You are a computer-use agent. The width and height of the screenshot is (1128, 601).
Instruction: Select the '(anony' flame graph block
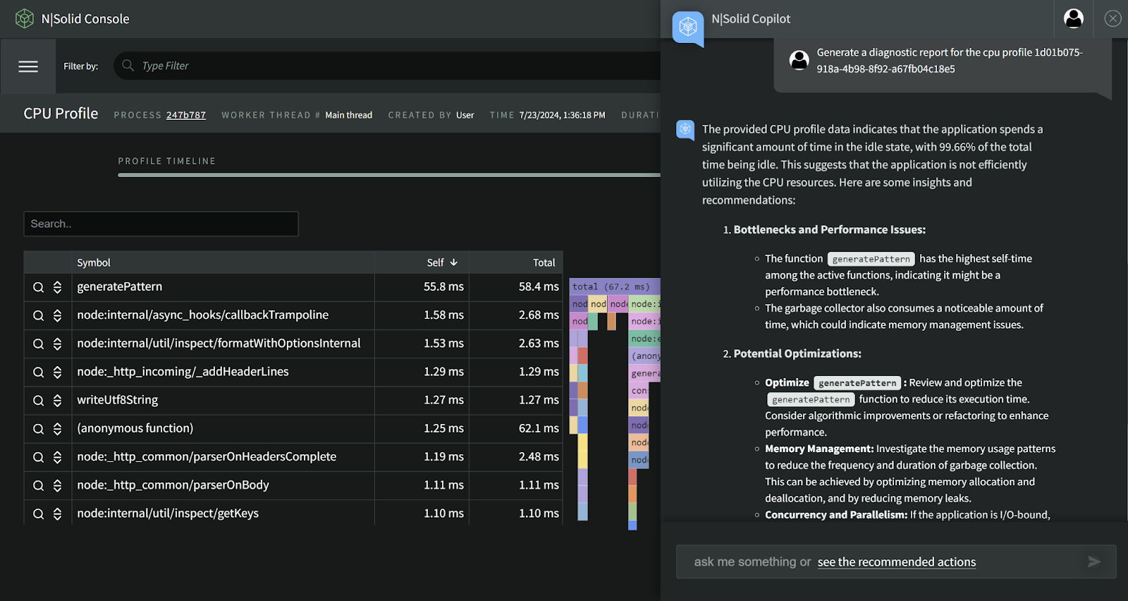pyautogui.click(x=644, y=356)
